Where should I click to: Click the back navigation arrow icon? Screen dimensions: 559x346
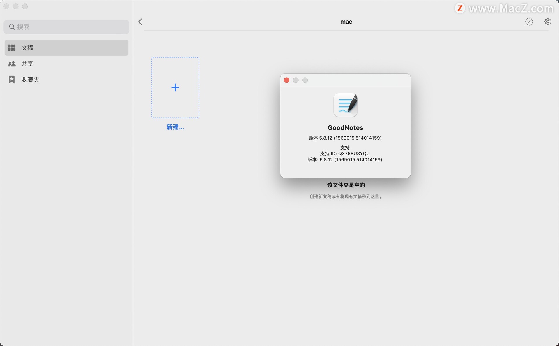click(x=141, y=22)
